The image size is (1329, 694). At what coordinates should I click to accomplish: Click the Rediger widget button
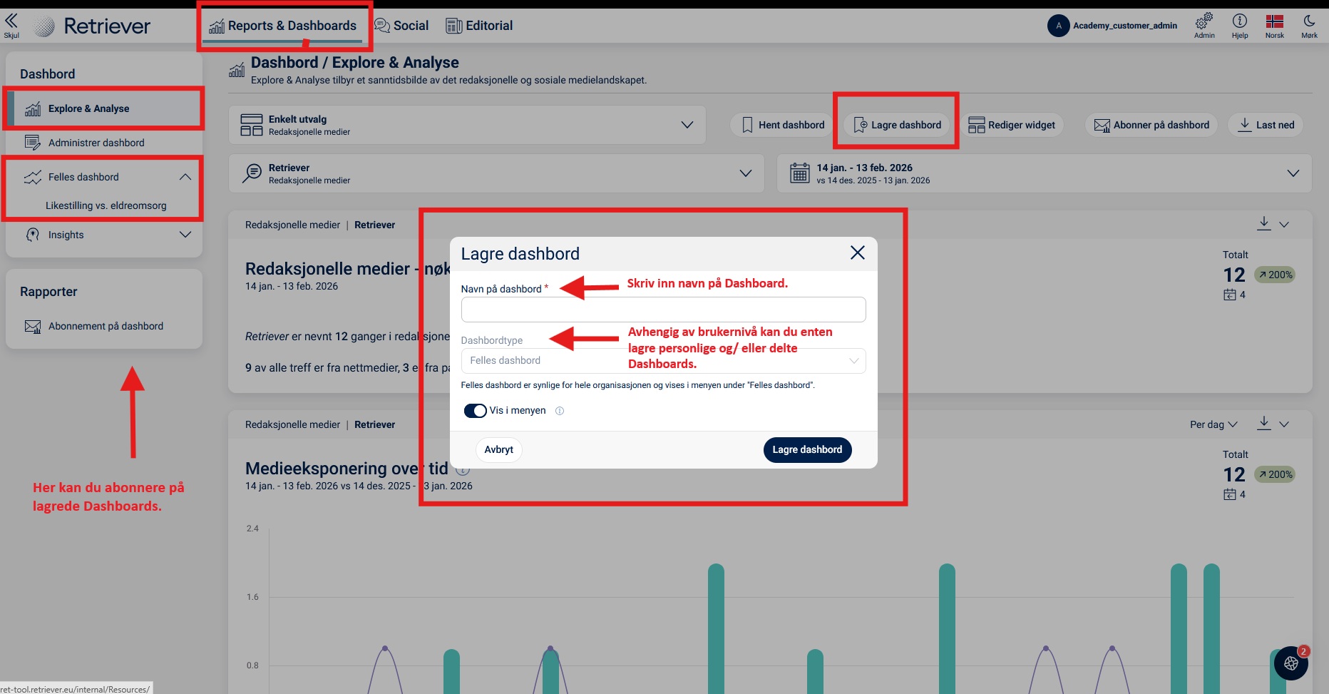[1012, 125]
